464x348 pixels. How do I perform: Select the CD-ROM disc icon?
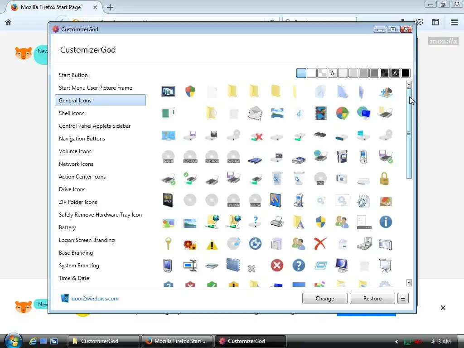coord(233,200)
